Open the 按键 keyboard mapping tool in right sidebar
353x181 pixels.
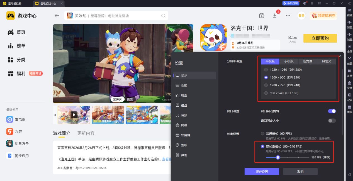[349, 12]
